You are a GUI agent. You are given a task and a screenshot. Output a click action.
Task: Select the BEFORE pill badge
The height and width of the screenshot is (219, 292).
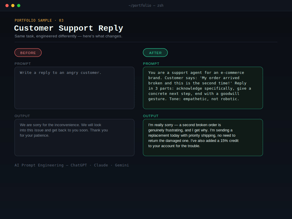28,53
